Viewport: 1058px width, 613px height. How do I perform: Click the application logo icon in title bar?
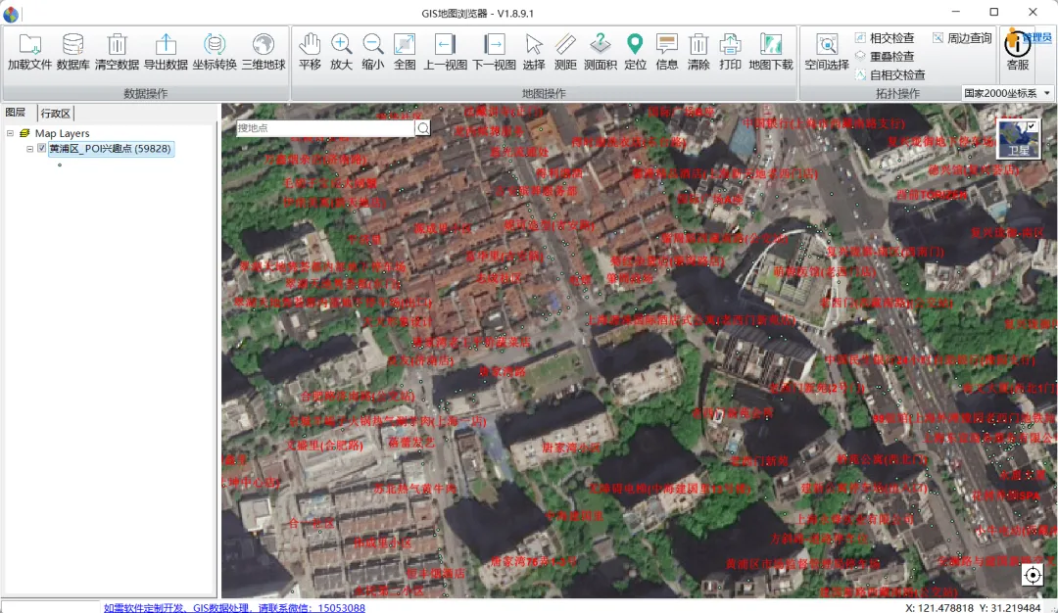point(11,13)
